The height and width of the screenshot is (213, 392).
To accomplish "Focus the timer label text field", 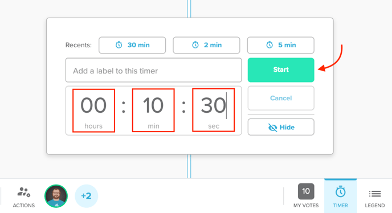I will tap(153, 70).
